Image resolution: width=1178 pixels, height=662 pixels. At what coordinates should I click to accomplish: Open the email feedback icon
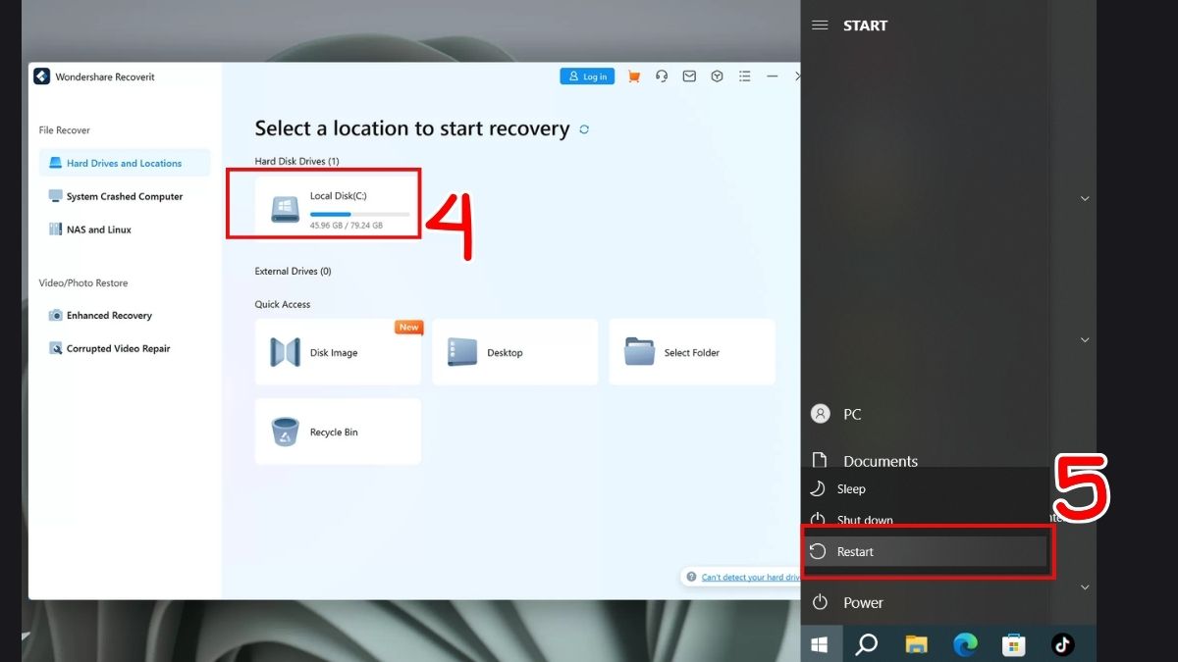(688, 76)
